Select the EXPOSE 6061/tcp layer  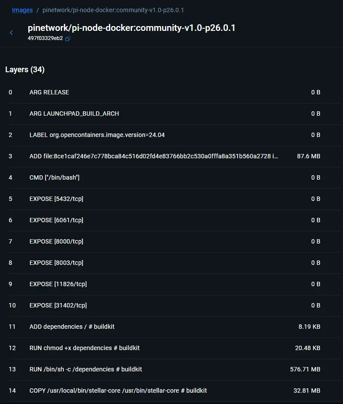pos(175,220)
